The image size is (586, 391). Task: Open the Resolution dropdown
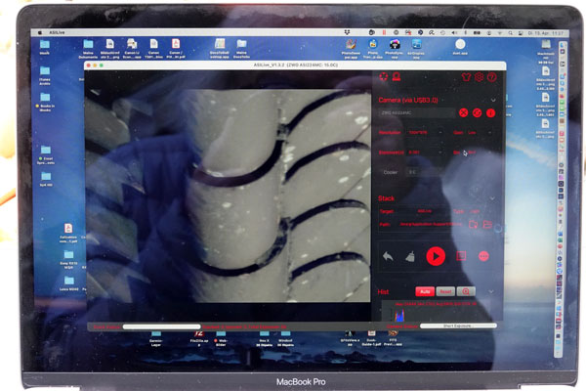425,133
